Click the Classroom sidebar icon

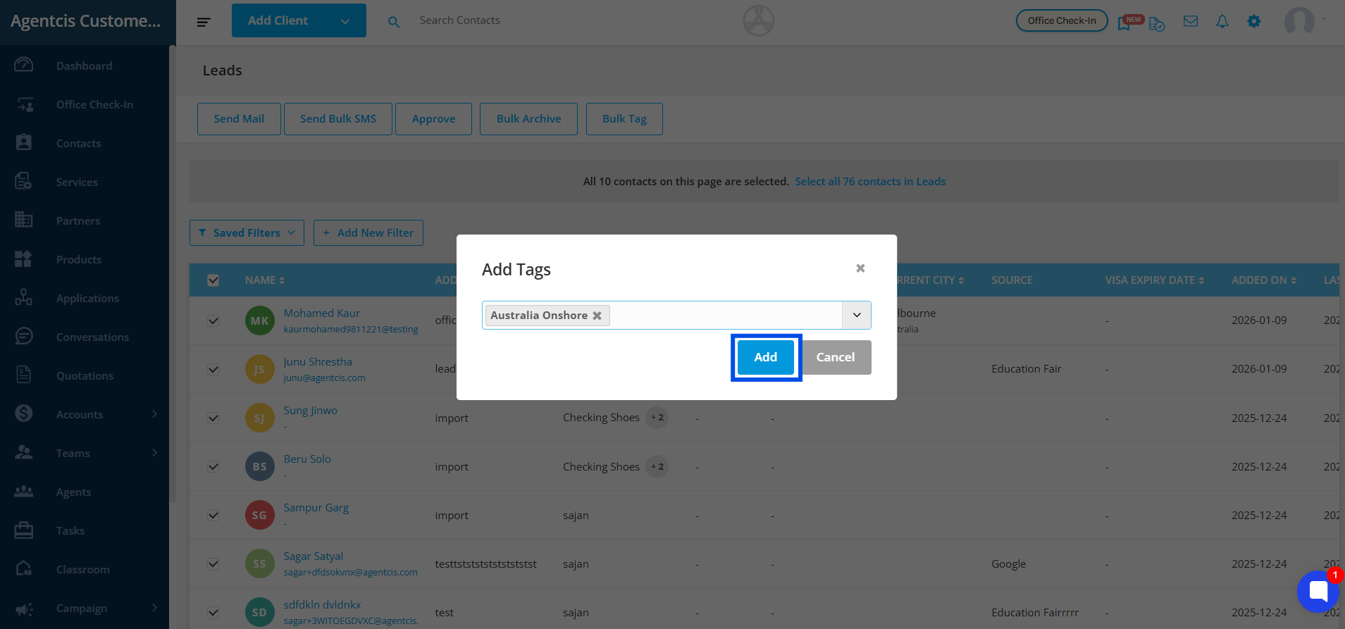pos(24,569)
